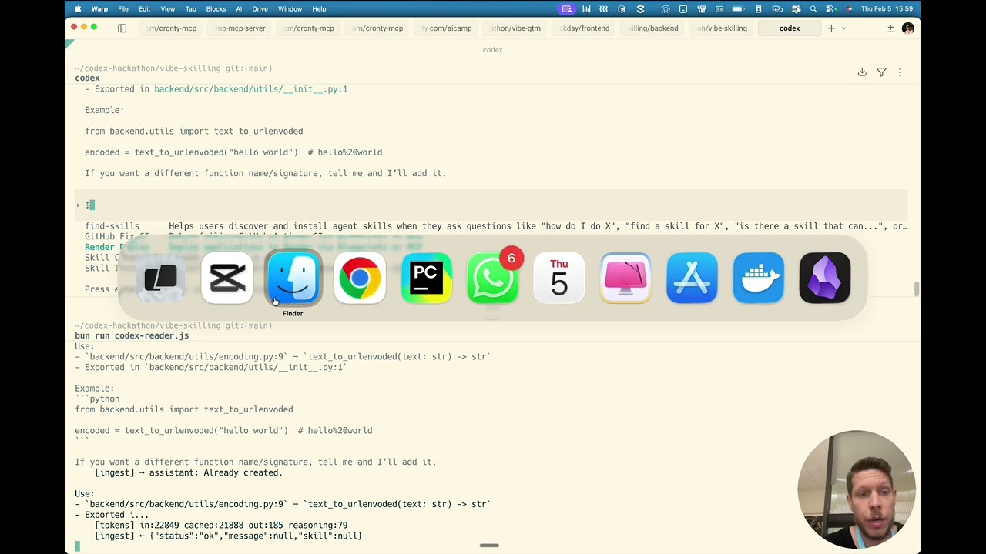Screen dimensions: 986x554
Task: Open the user avatar profile menu
Action: [x=907, y=28]
